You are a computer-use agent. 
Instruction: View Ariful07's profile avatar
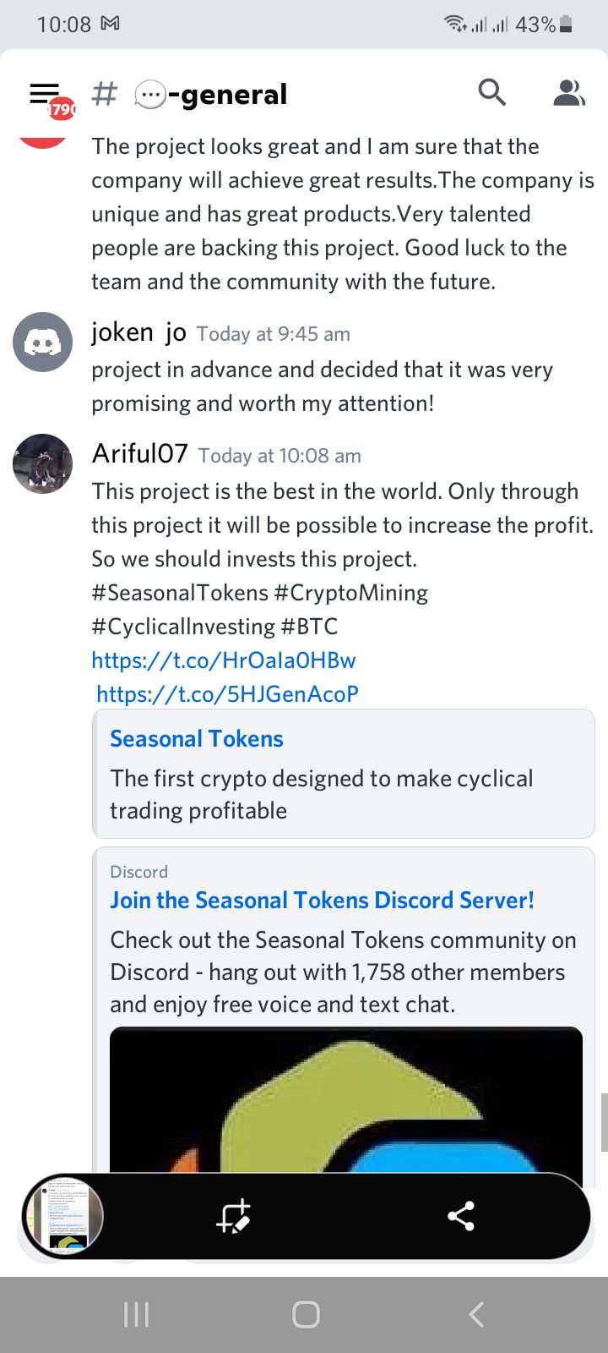tap(42, 463)
